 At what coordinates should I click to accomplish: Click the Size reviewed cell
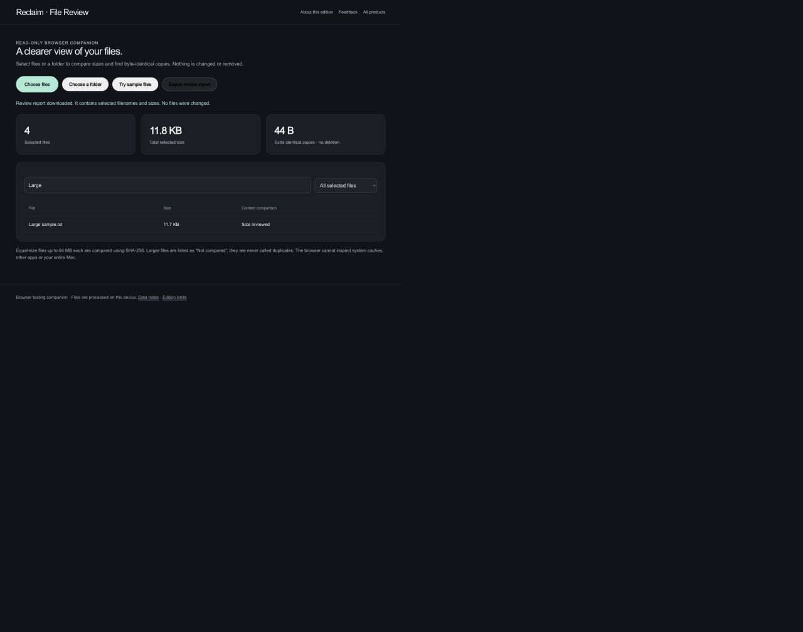(256, 224)
